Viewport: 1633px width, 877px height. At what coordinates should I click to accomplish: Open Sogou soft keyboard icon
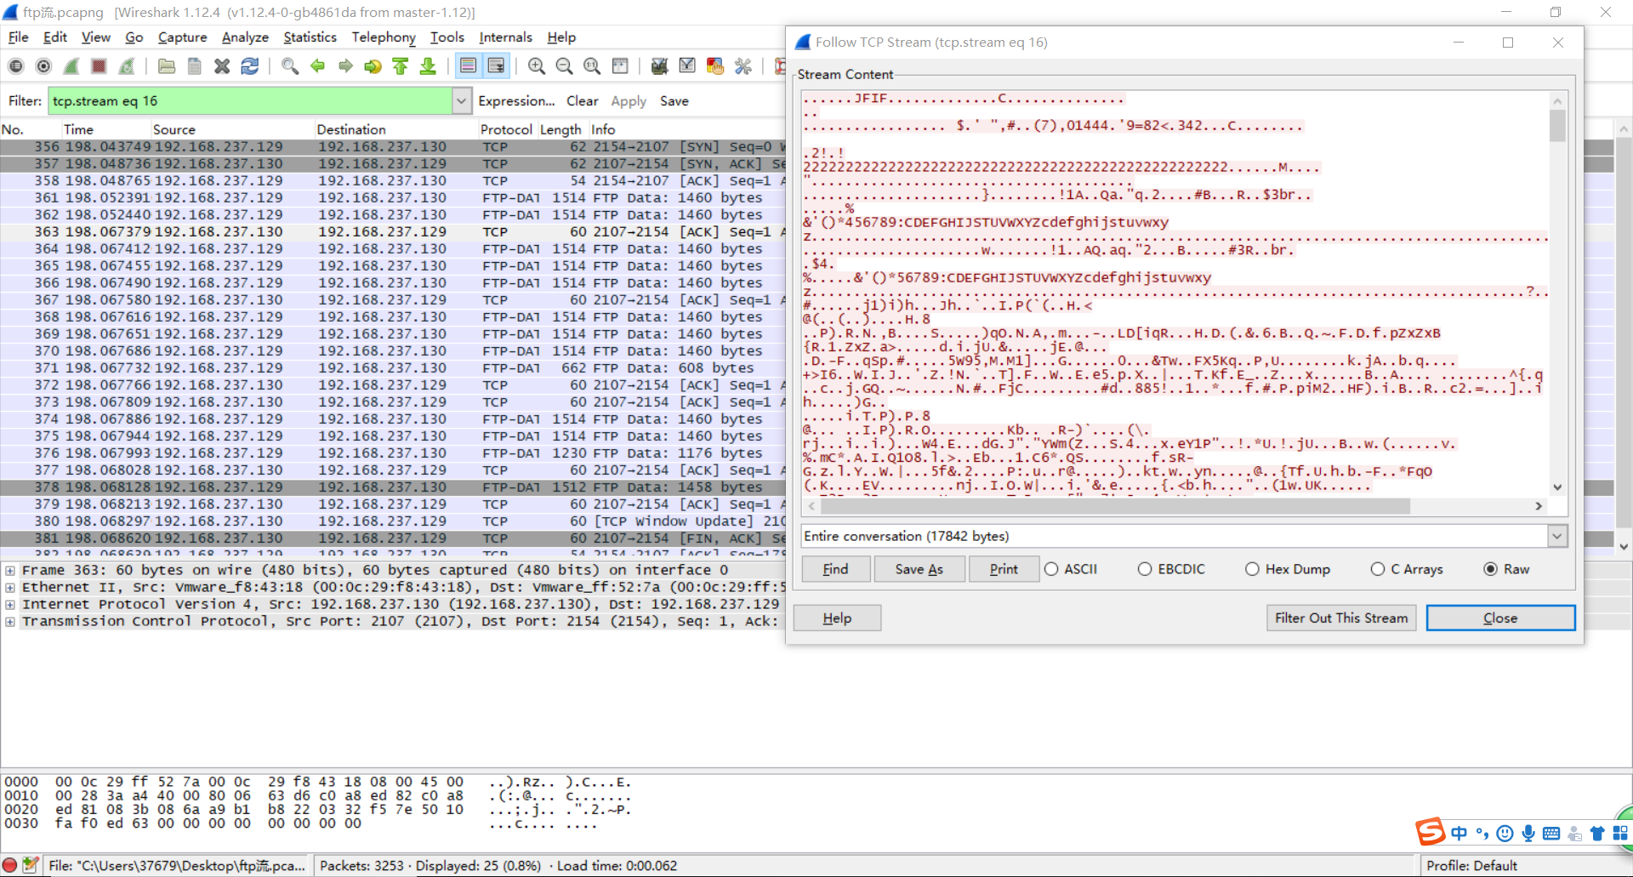click(x=1551, y=834)
